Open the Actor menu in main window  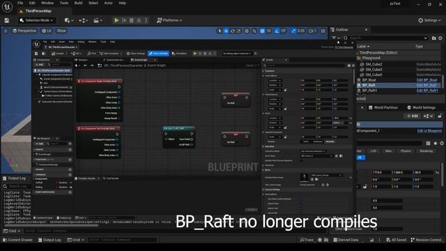tap(109, 3)
